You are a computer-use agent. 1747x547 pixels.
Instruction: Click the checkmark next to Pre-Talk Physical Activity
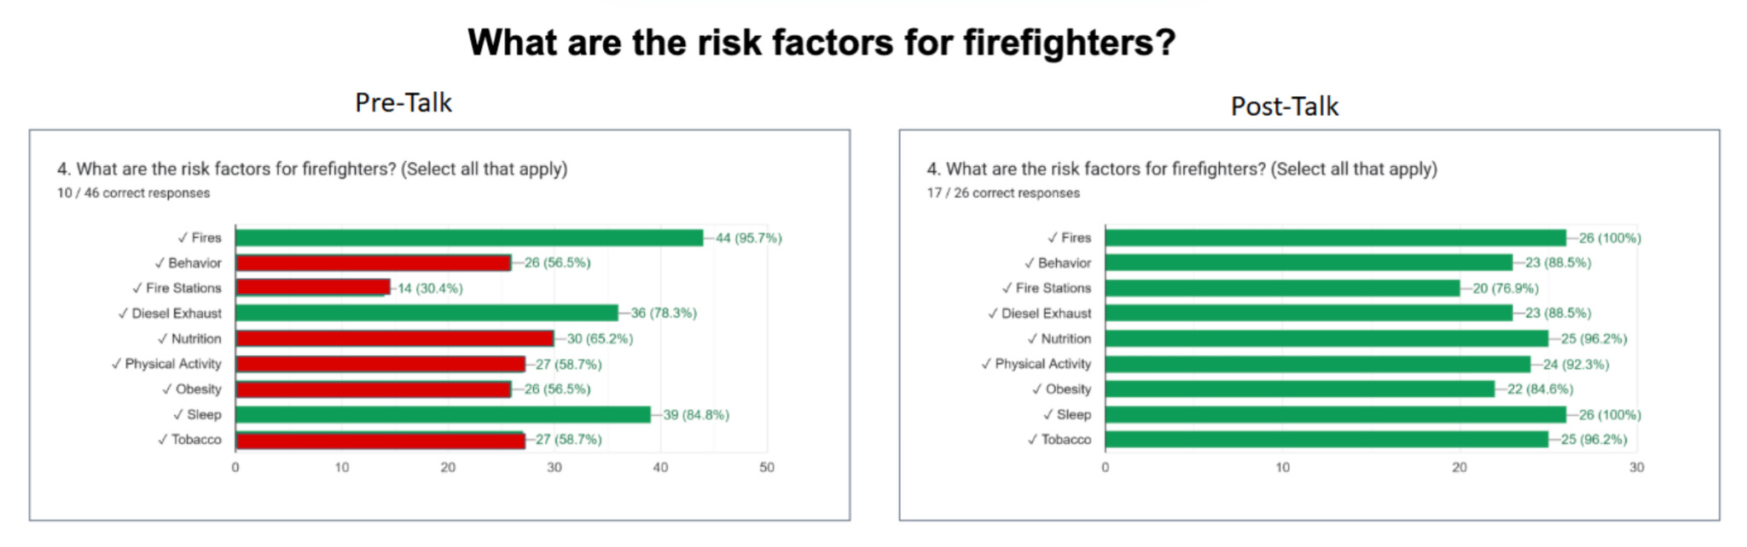[116, 364]
